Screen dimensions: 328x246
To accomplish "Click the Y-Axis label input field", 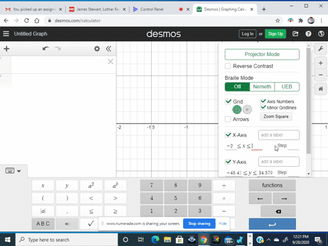I will tap(279, 162).
